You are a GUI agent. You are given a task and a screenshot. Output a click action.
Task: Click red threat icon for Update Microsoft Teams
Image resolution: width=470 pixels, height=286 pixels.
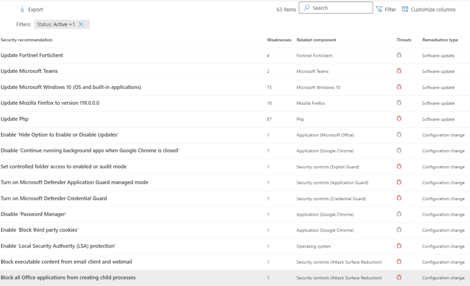(x=399, y=71)
